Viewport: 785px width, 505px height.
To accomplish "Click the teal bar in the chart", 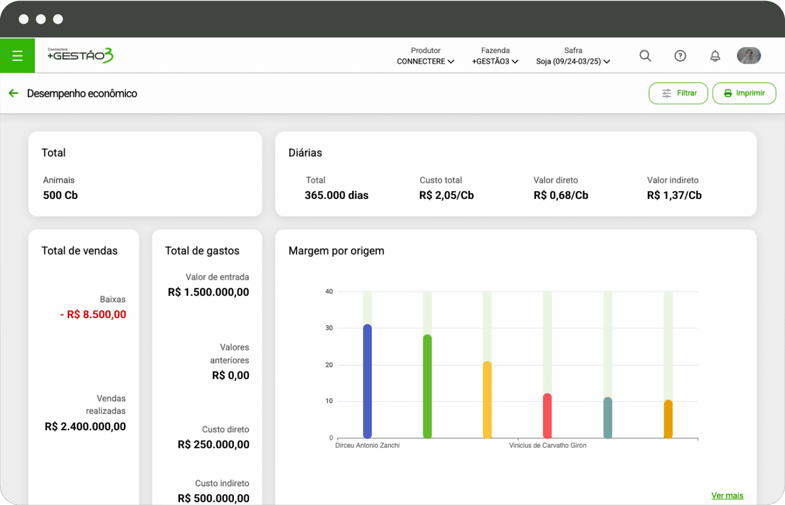I will [608, 418].
